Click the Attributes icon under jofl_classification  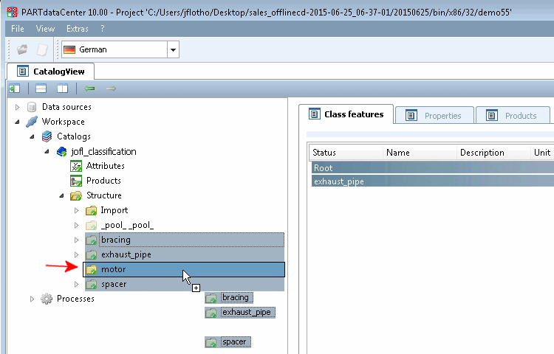[x=76, y=166]
